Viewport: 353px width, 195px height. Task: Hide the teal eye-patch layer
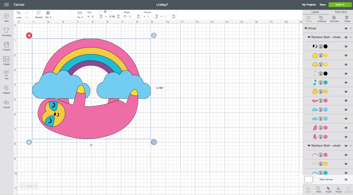(346, 83)
